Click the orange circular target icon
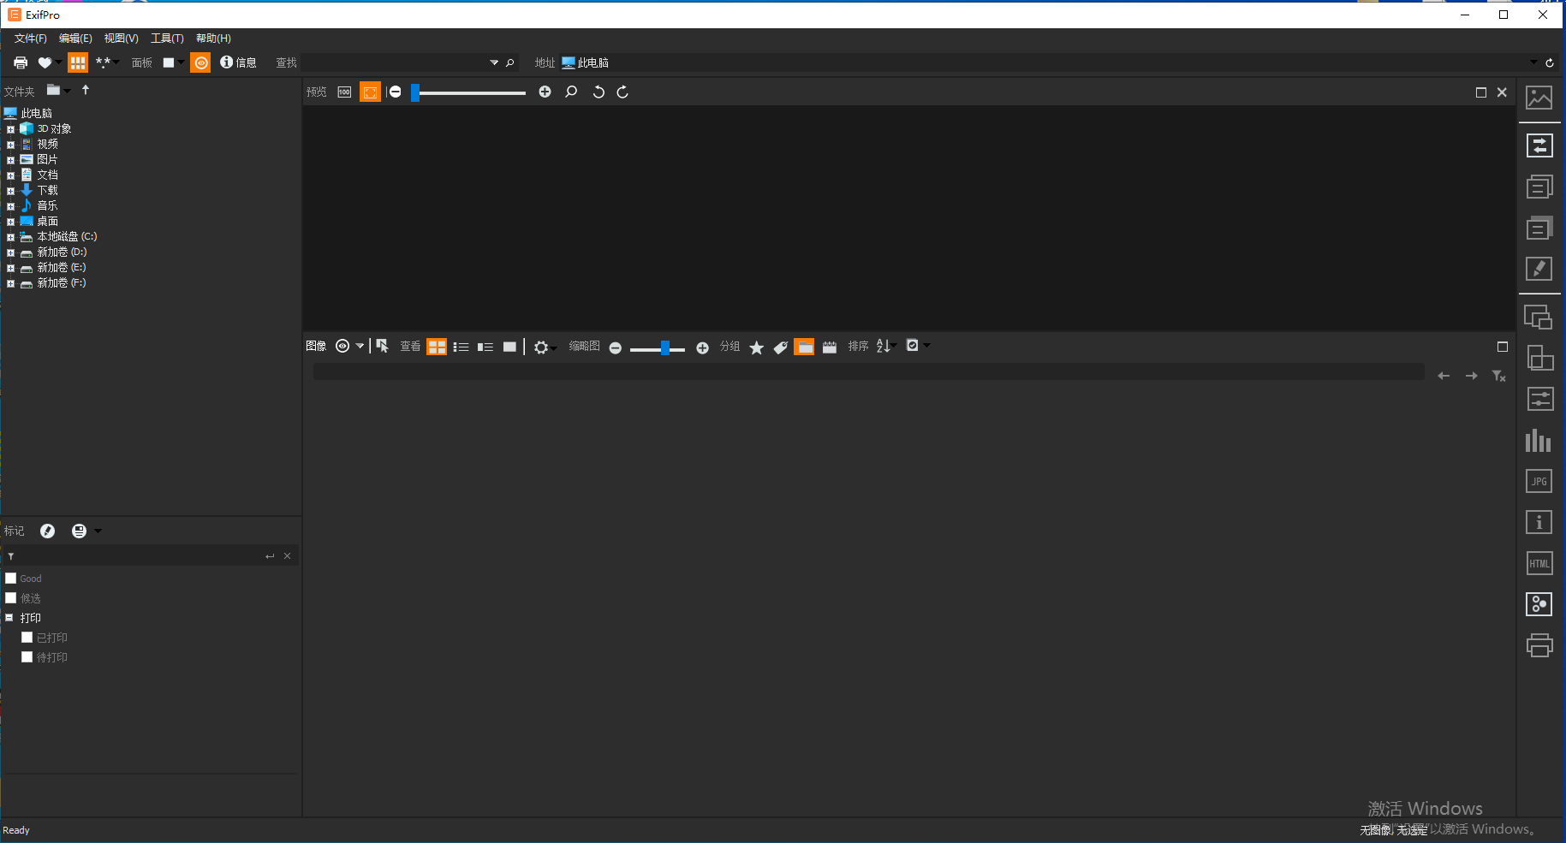The image size is (1566, 843). pyautogui.click(x=200, y=62)
